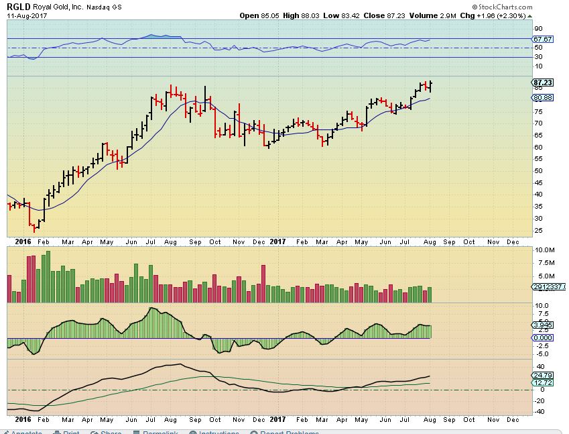
Task: Click the last price tag 87.23 on the axis
Action: click(x=543, y=83)
